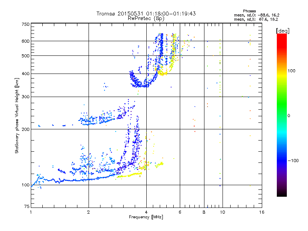
Task: Click x-axis tick label '6'
Action: point(180,212)
